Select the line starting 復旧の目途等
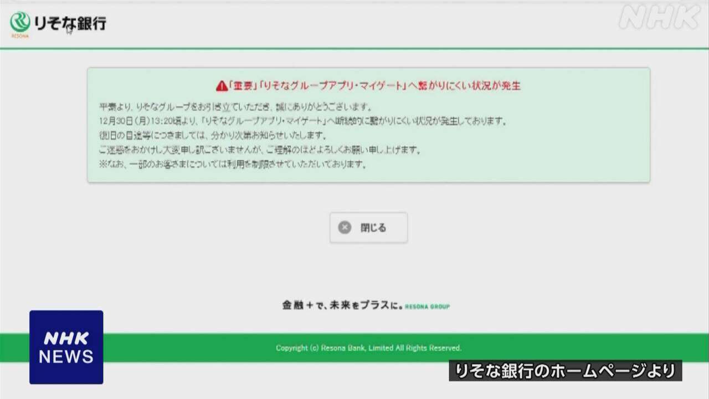Viewport: 709px width, 399px height. (213, 135)
